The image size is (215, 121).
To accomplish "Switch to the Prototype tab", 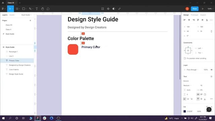I will point(195,15).
